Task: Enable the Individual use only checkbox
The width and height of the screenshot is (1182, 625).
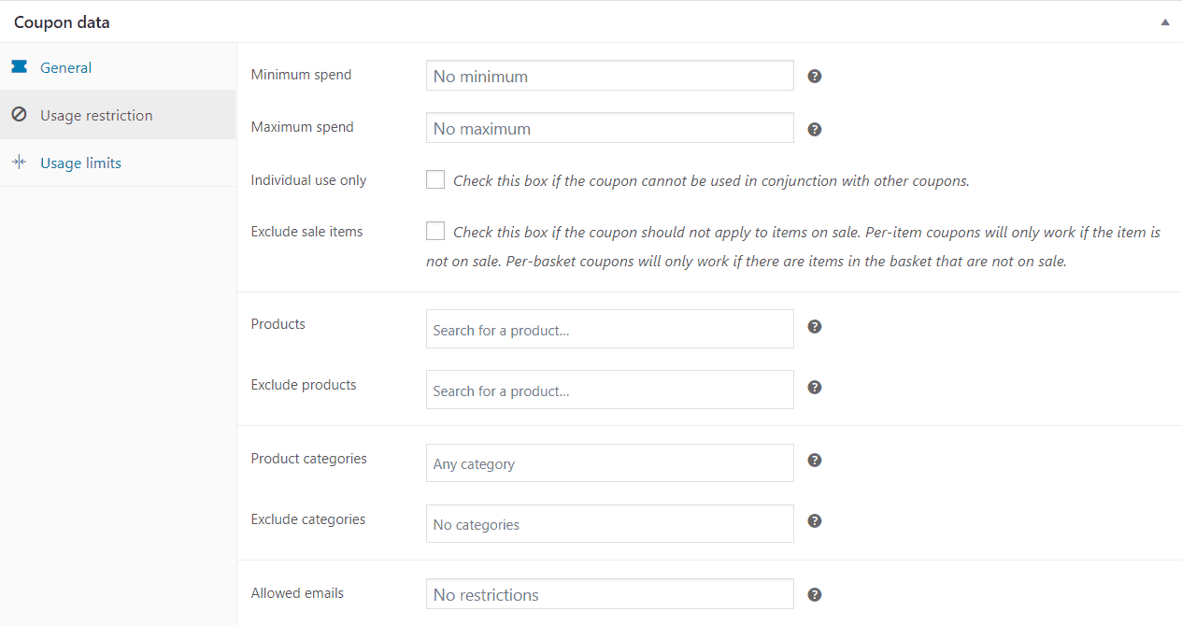Action: tap(435, 179)
